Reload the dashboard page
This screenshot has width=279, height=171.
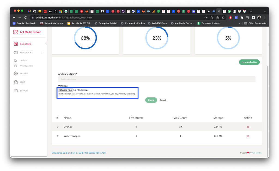click(26, 18)
